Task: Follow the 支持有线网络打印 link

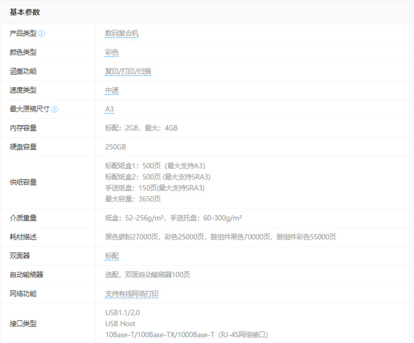Action: point(132,294)
